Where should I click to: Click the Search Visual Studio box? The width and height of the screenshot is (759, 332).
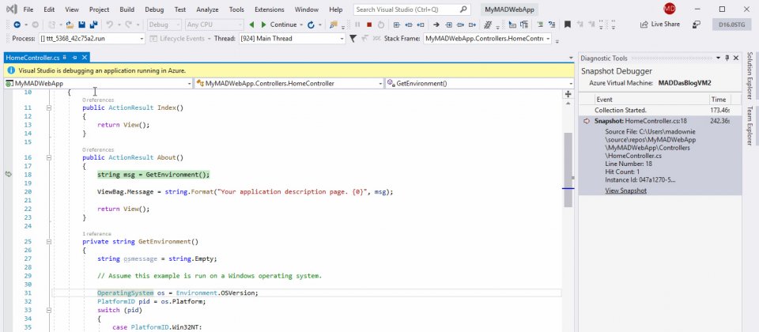coord(412,9)
